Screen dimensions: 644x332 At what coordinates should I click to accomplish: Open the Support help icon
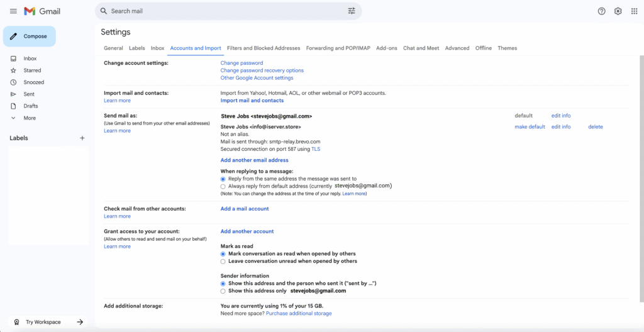(x=601, y=11)
